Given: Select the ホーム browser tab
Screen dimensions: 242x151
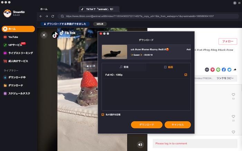Looking at the screenshot, I should click(44, 9).
